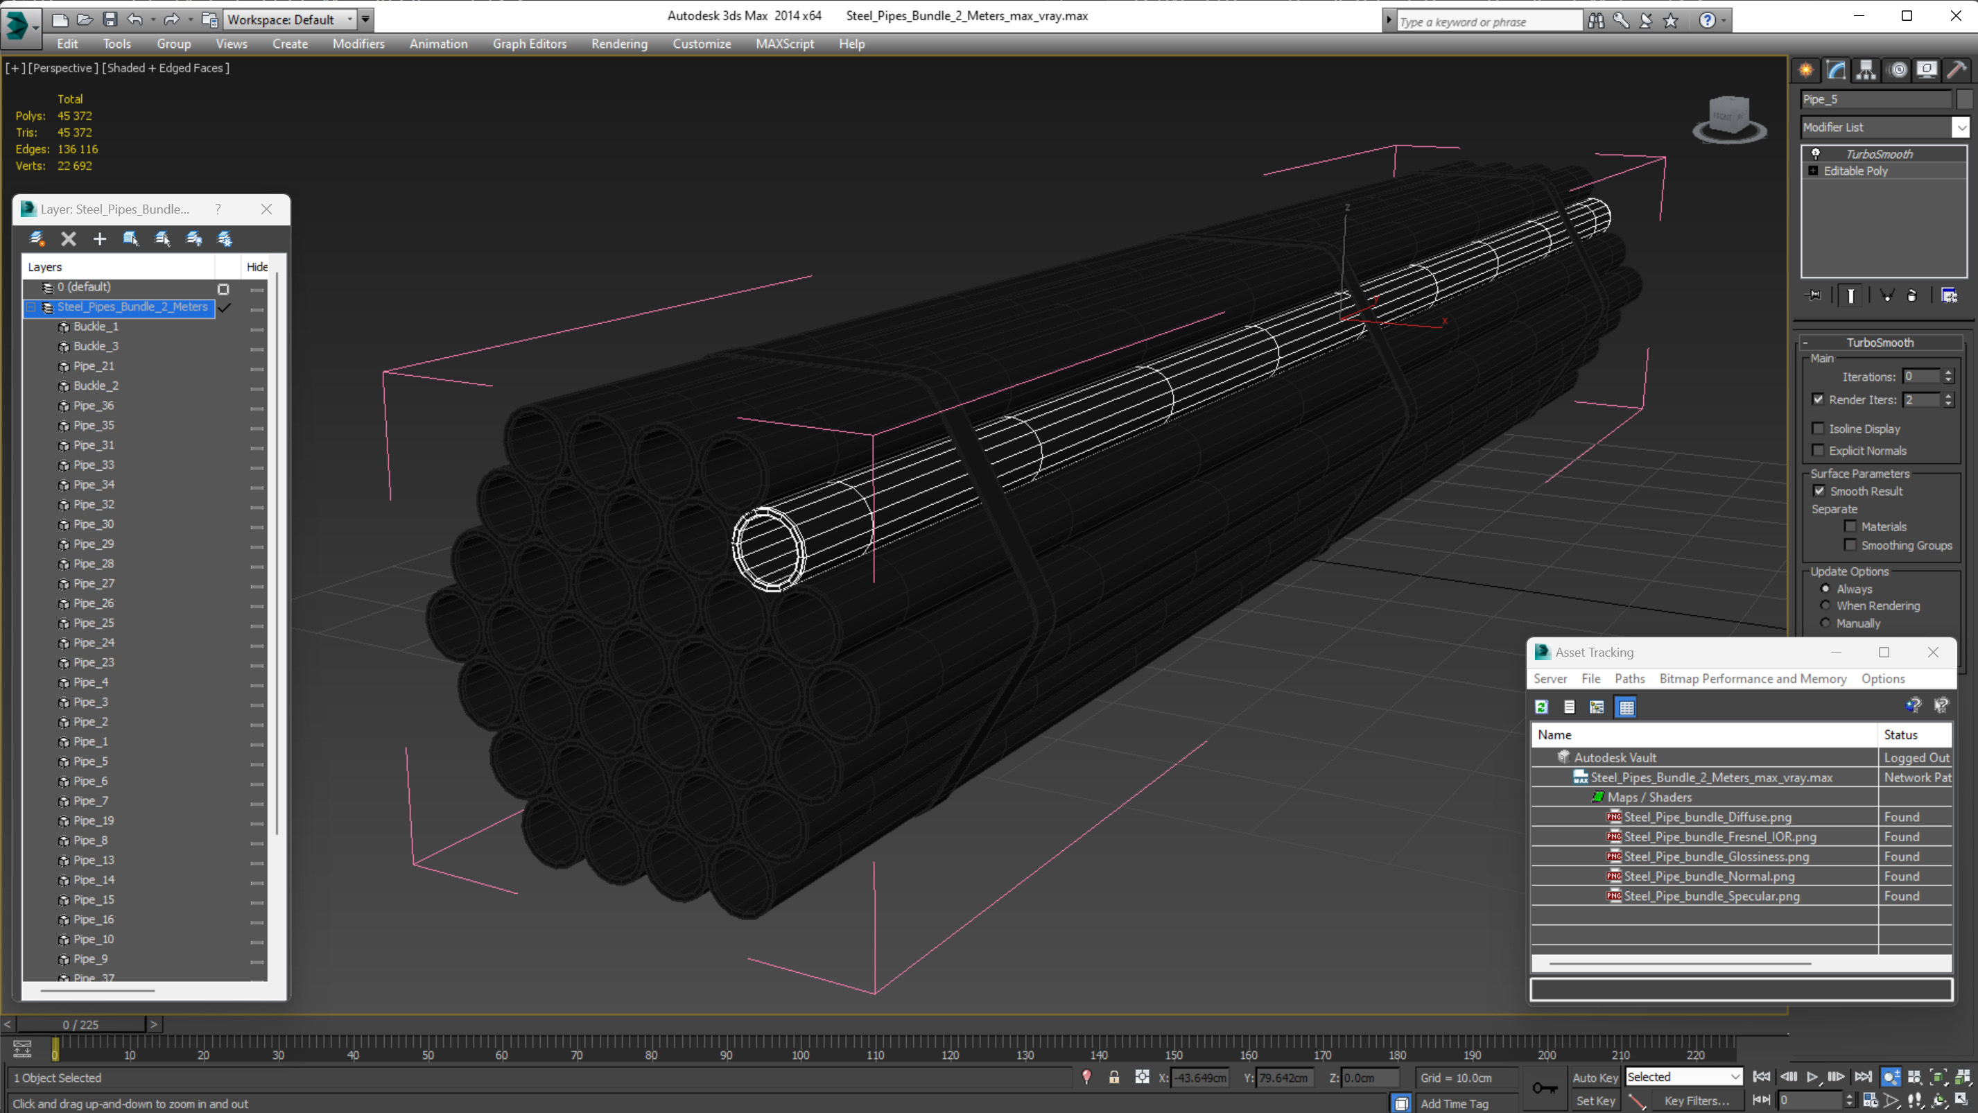
Task: Click the Refresh icon in Asset Tracking
Action: [1541, 707]
